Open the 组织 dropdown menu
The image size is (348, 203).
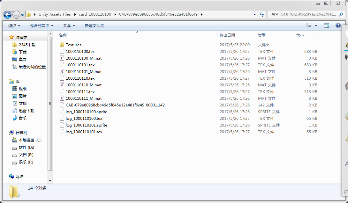[x=13, y=25]
